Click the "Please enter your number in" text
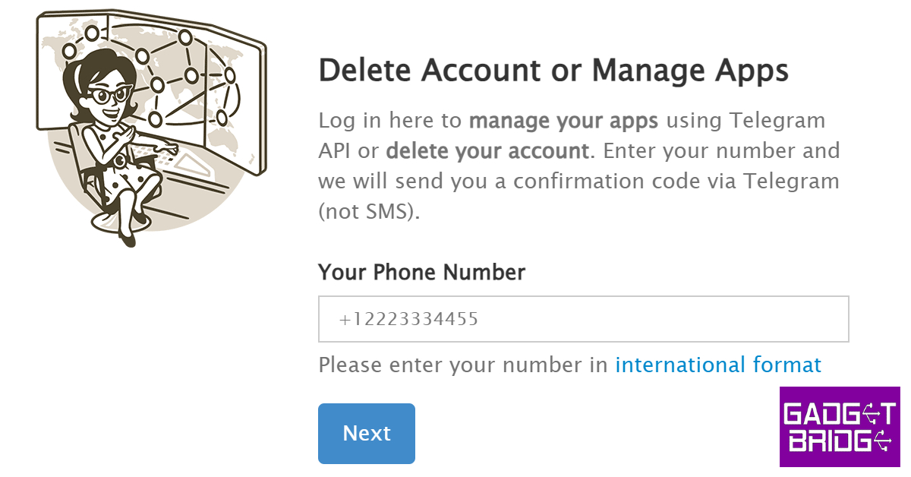Screen dimensions: 911x477 tap(463, 365)
